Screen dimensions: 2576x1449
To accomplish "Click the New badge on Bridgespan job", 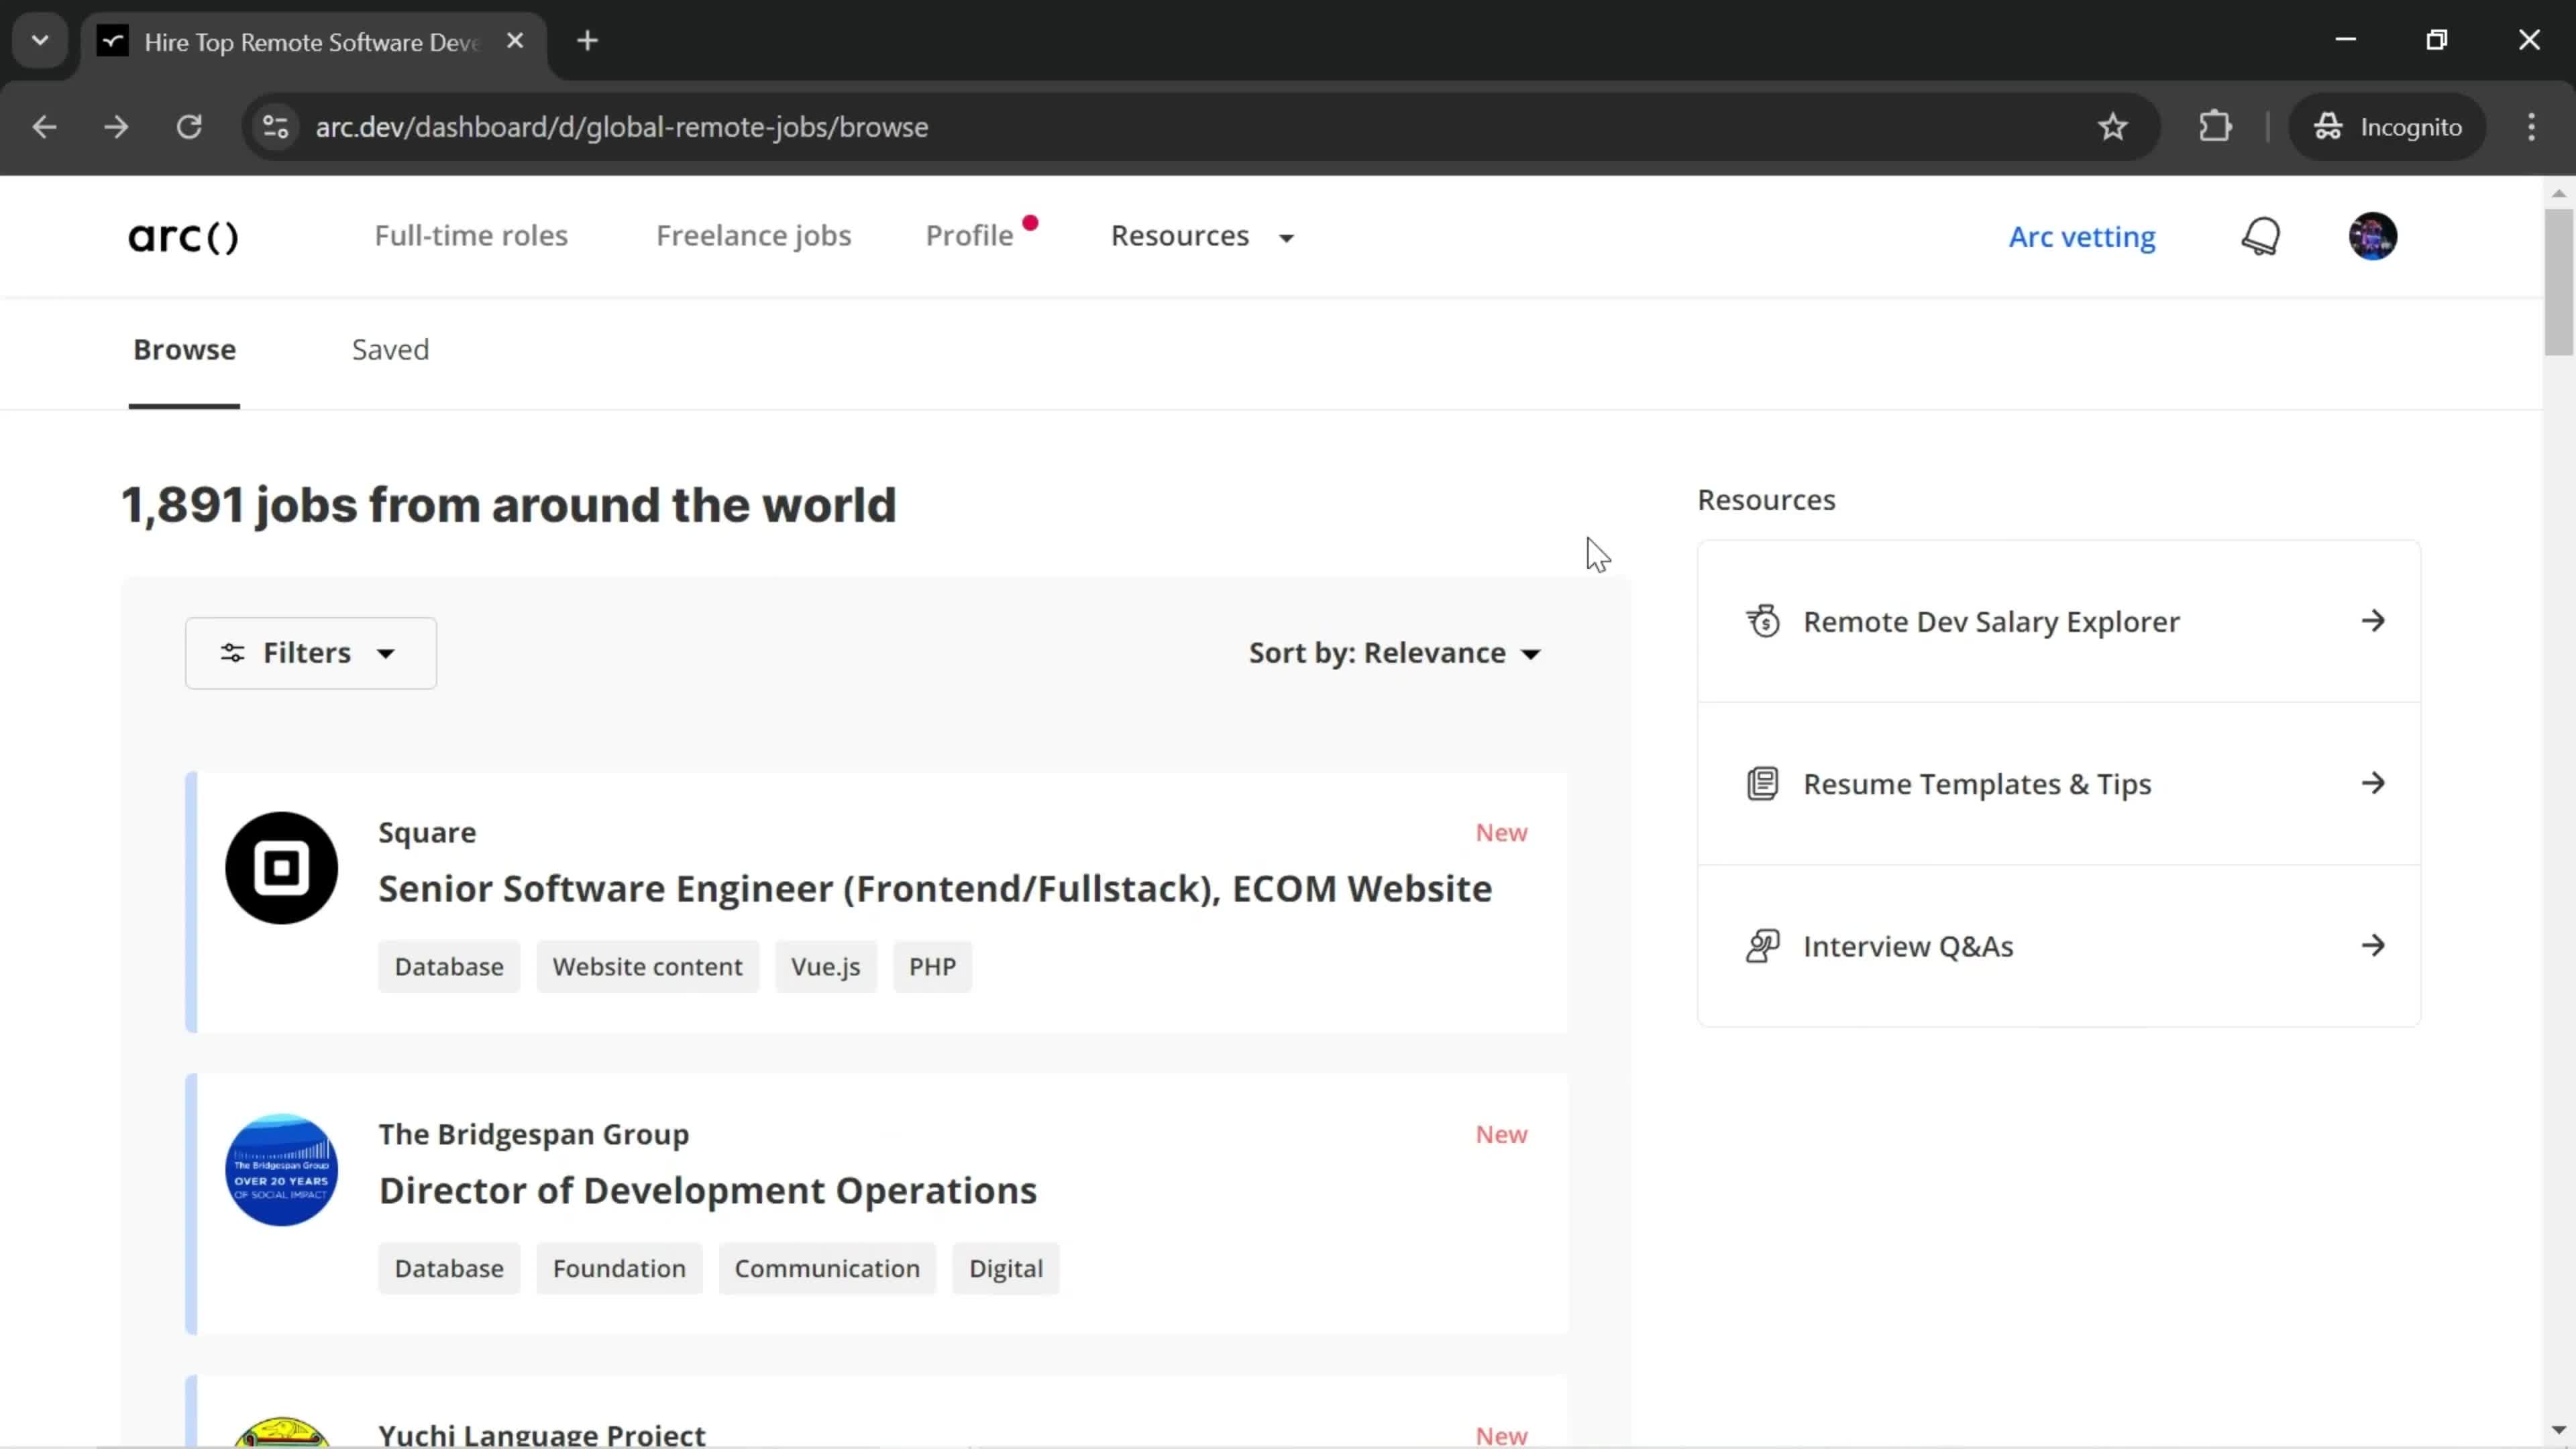I will point(1501,1135).
